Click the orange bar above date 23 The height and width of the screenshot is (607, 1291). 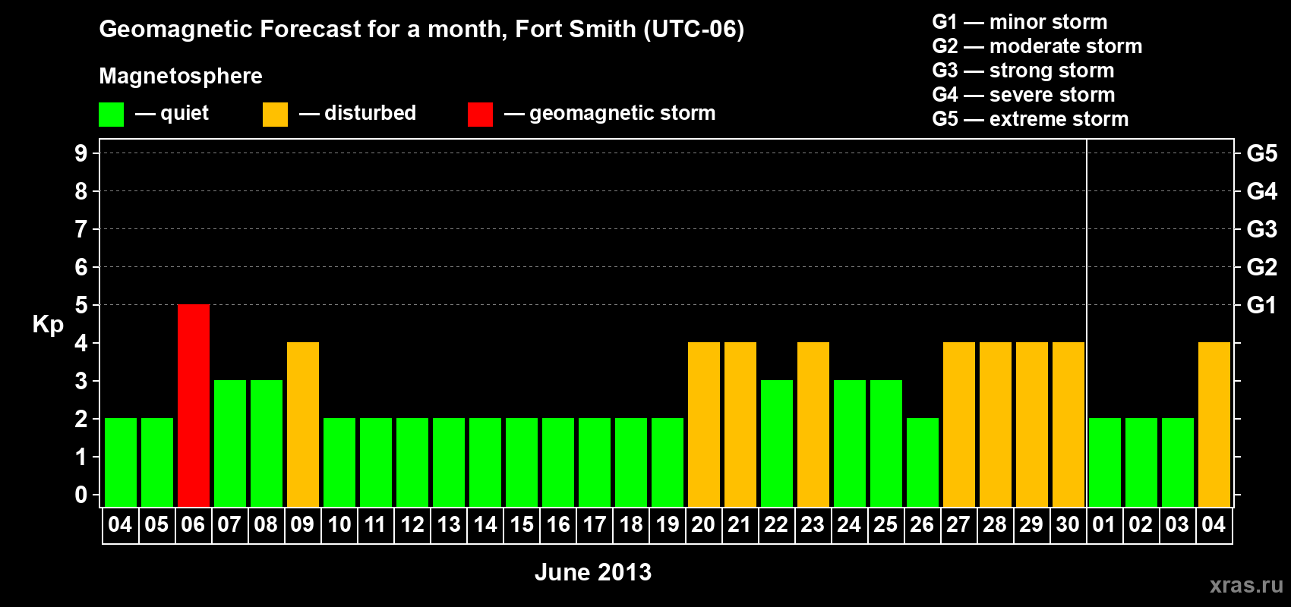813,424
